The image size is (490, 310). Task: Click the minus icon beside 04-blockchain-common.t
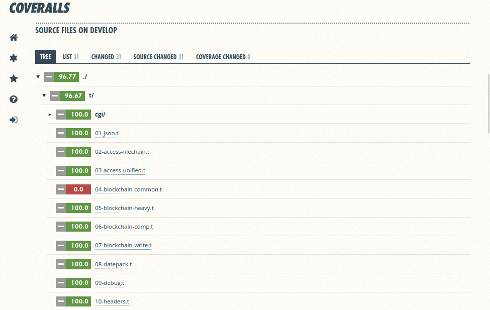coord(61,189)
